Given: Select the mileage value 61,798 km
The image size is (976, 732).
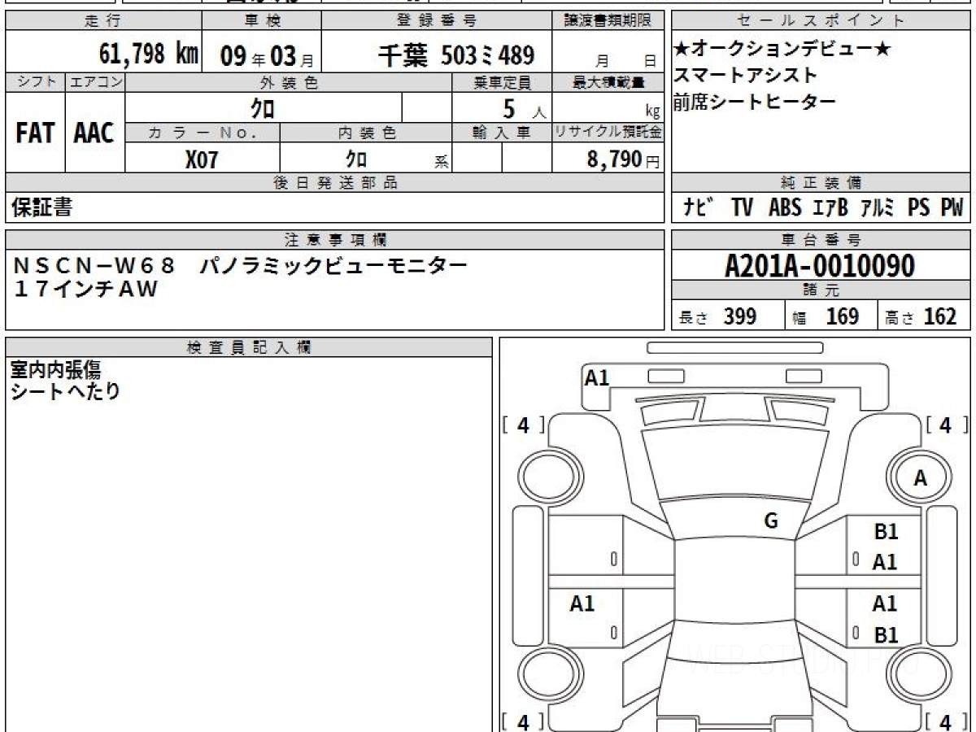Looking at the screenshot, I should 148,54.
